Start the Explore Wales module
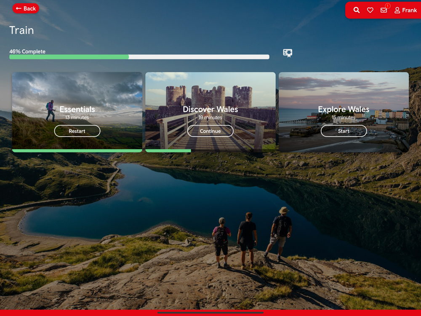 click(344, 131)
